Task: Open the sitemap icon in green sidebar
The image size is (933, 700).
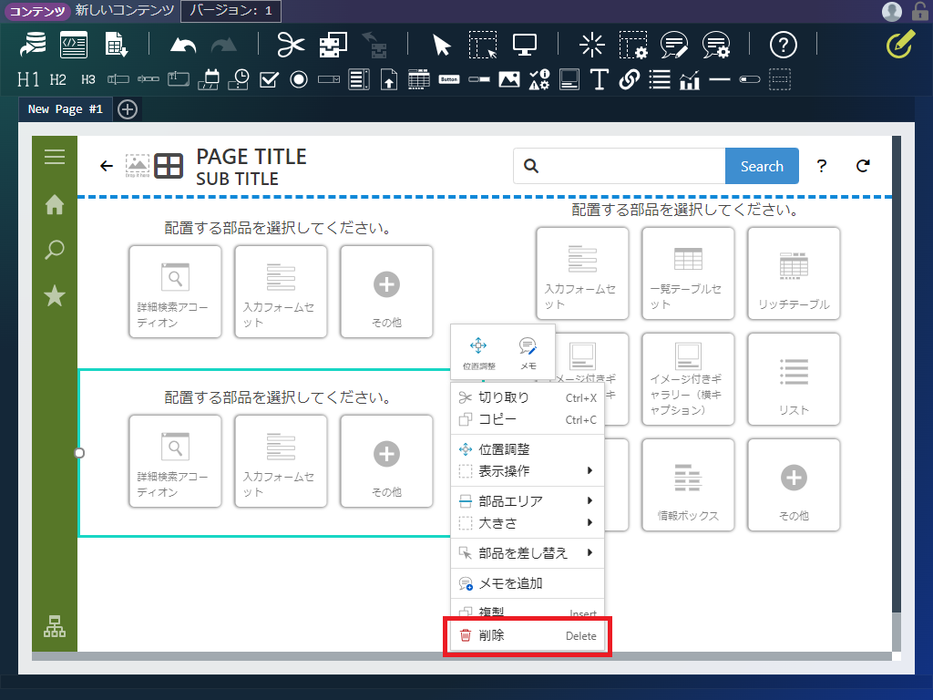Action: click(54, 626)
